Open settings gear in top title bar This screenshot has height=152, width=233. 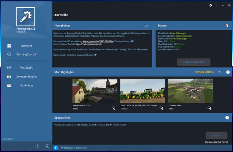coord(211,5)
